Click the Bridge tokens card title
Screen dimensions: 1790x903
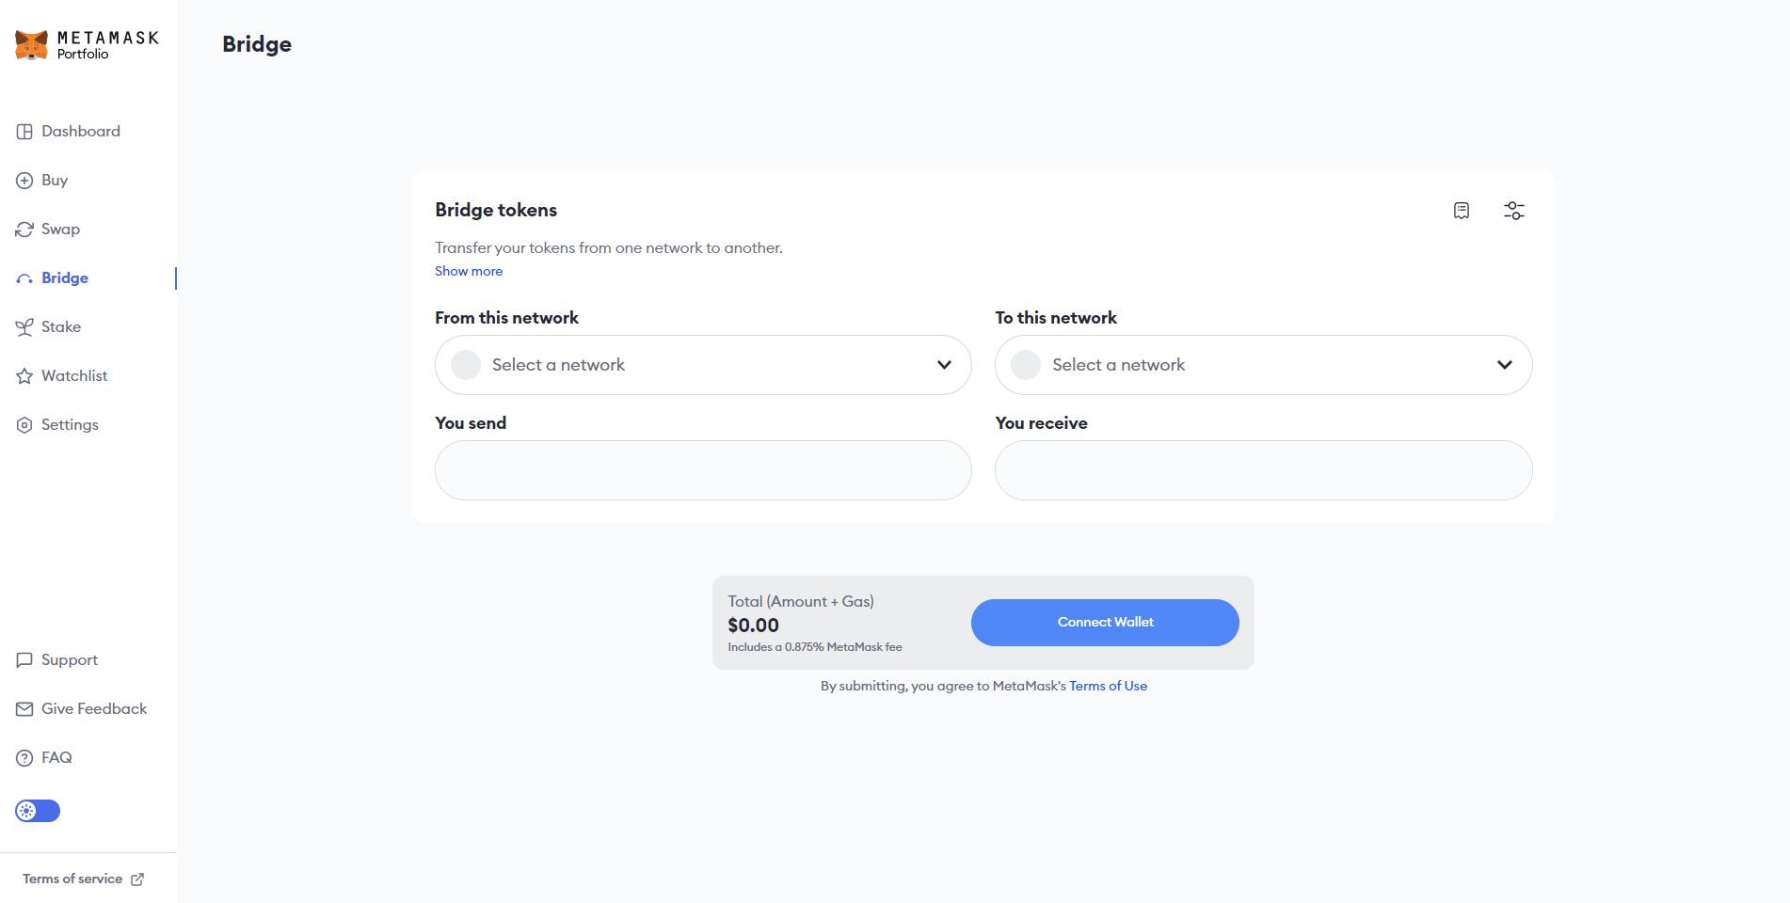pos(496,211)
